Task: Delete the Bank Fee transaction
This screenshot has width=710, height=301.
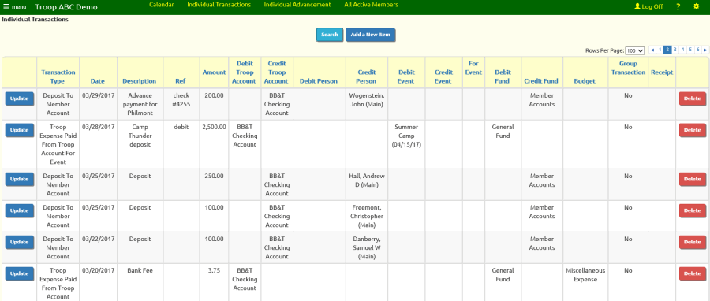Action: point(693,273)
